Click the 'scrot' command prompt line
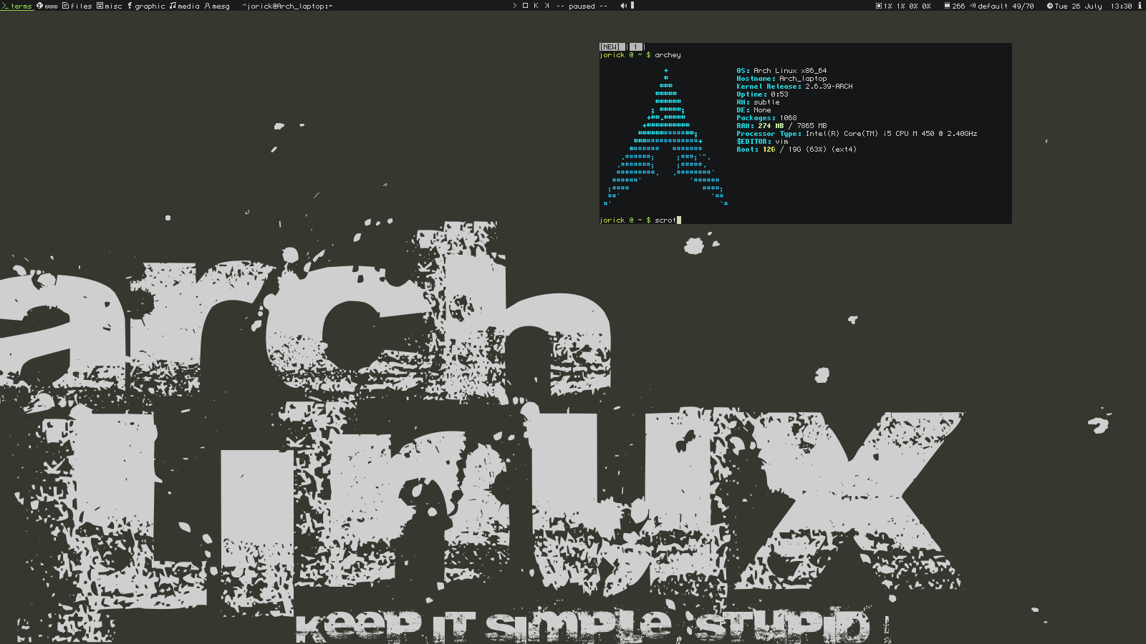The image size is (1146, 644). [x=640, y=220]
